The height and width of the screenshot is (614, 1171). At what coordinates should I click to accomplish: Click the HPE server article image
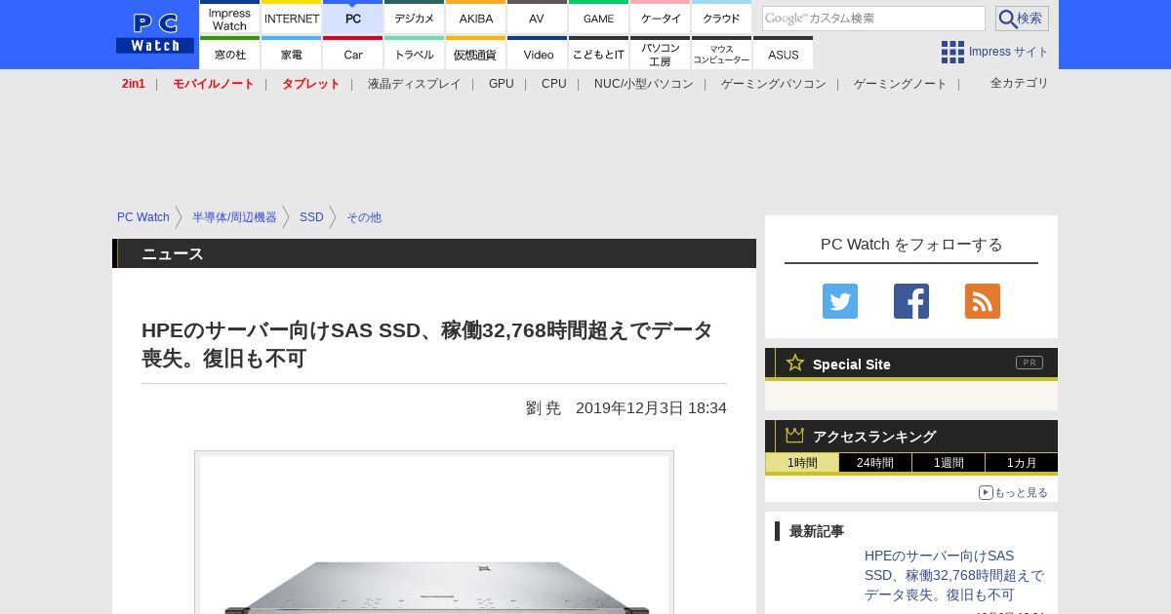[434, 533]
